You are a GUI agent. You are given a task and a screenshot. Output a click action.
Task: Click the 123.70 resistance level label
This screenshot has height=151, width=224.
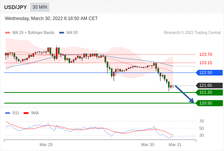pyautogui.click(x=205, y=54)
